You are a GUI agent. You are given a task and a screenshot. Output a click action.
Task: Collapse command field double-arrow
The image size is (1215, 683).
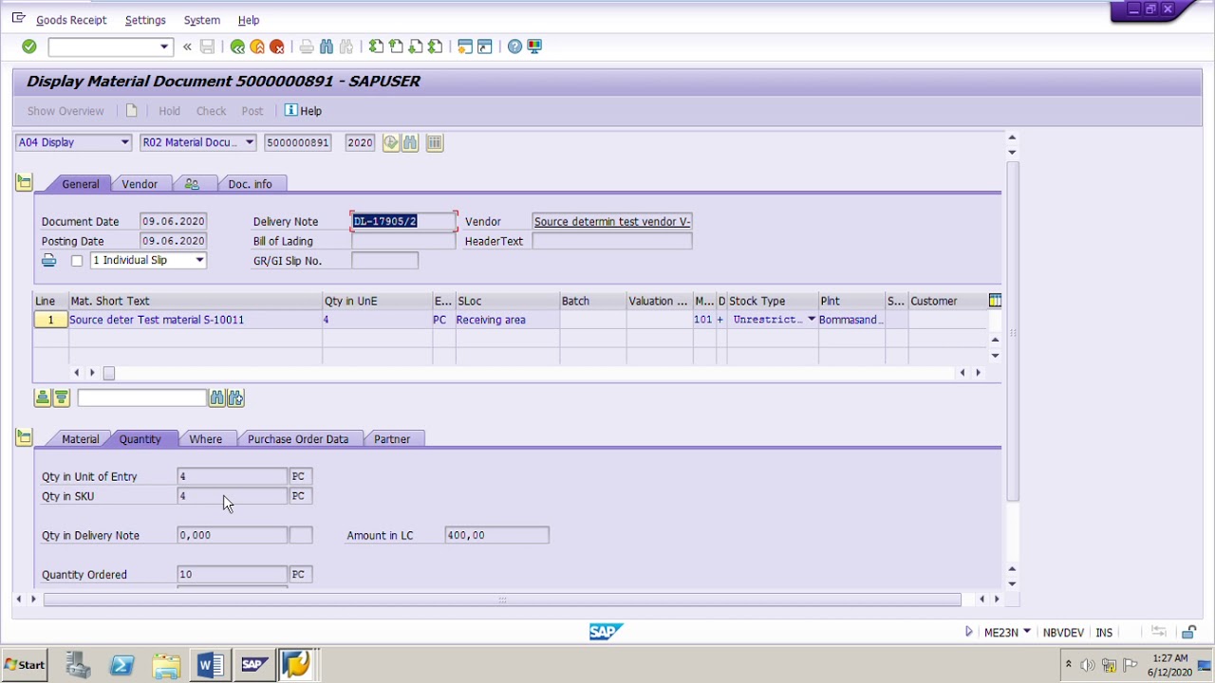[x=187, y=46]
